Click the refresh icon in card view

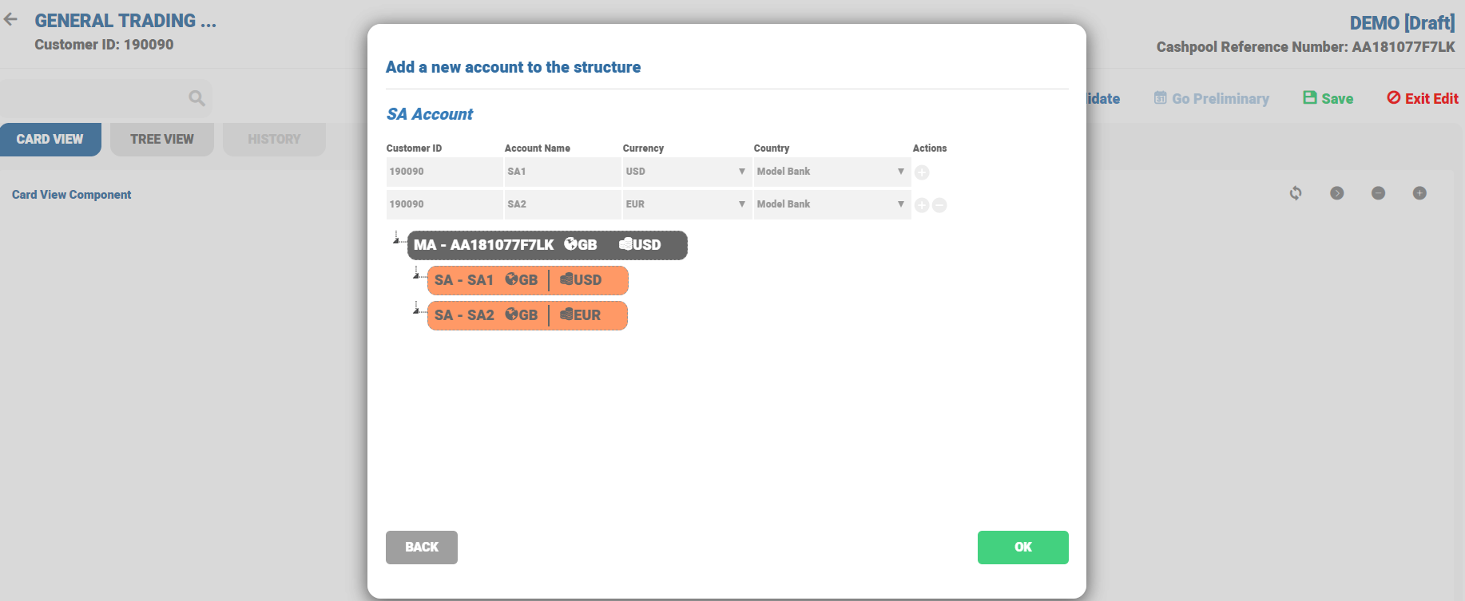(1296, 193)
